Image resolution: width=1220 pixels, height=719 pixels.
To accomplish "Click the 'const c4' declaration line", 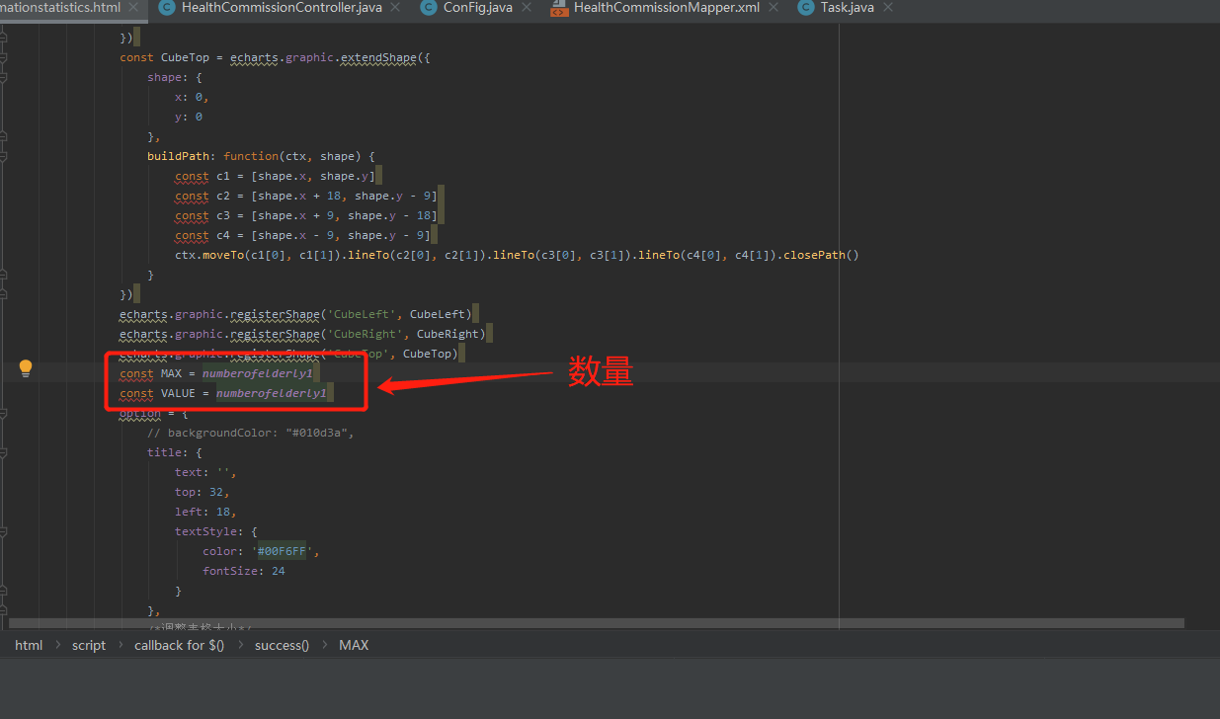I will tap(302, 235).
